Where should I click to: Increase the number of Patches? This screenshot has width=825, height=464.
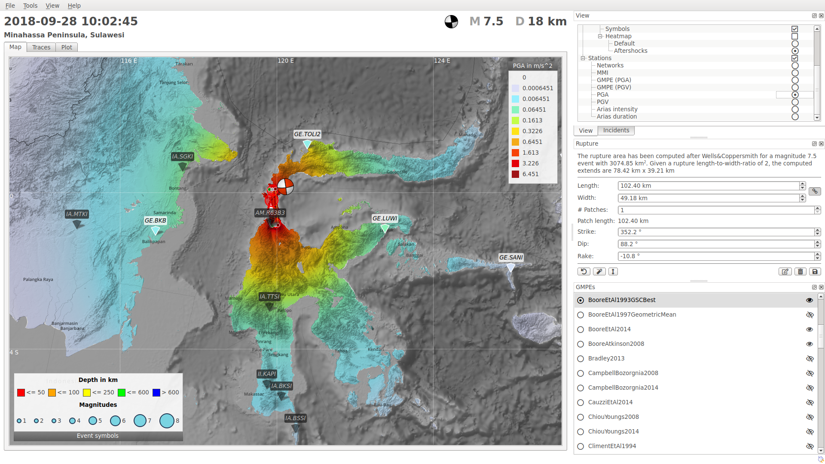click(x=817, y=208)
